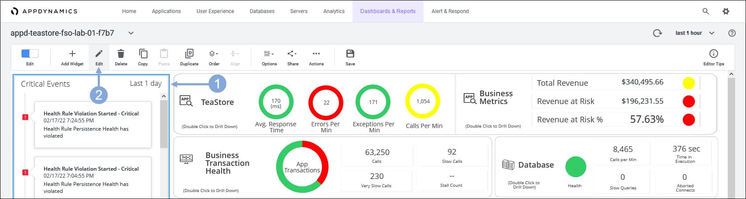
Task: Expand the dashboard name dropdown chevron
Action: (131, 33)
